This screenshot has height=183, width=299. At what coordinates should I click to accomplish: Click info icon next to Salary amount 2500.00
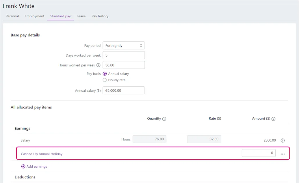coord(283,141)
